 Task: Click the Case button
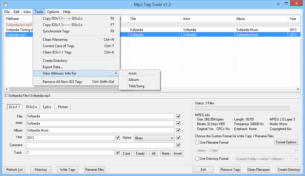[x=127, y=153]
